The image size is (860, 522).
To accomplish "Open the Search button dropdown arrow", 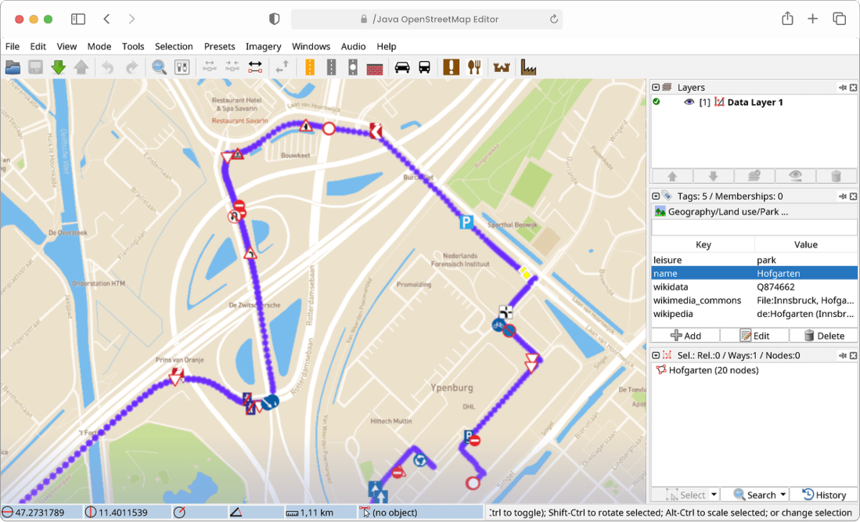I will click(783, 495).
